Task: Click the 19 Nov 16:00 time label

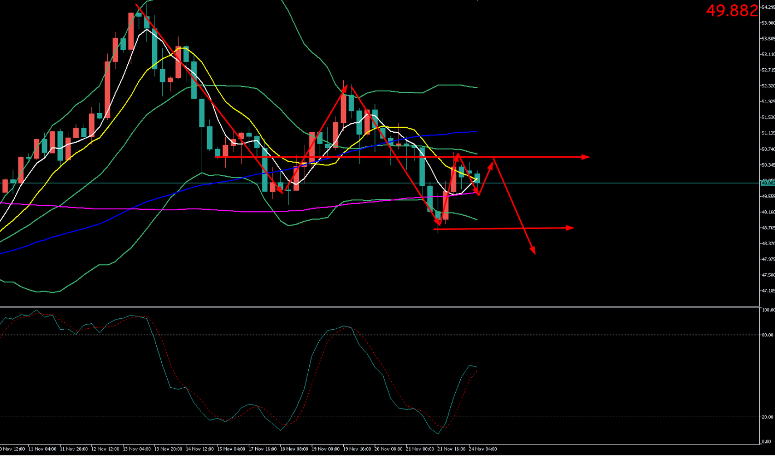Action: click(x=359, y=449)
